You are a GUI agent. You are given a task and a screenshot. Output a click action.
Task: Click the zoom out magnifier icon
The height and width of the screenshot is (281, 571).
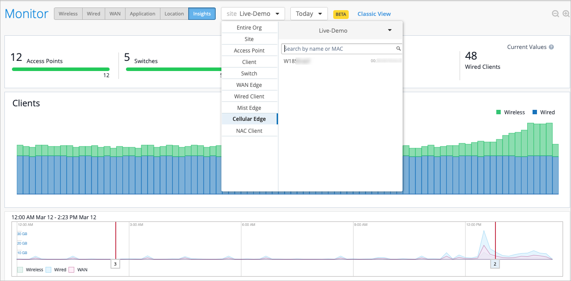coord(556,14)
